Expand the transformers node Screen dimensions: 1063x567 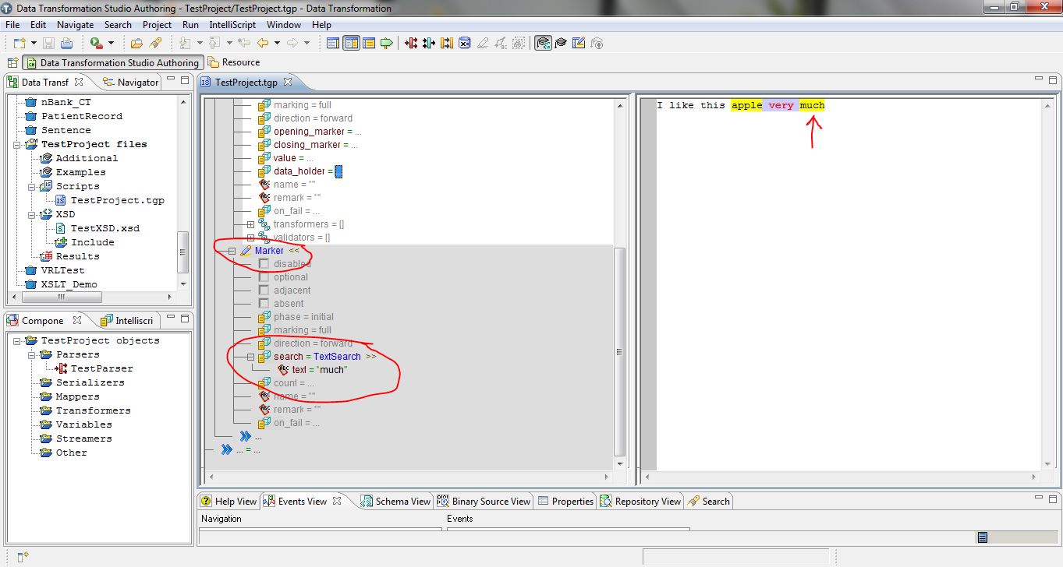click(250, 224)
